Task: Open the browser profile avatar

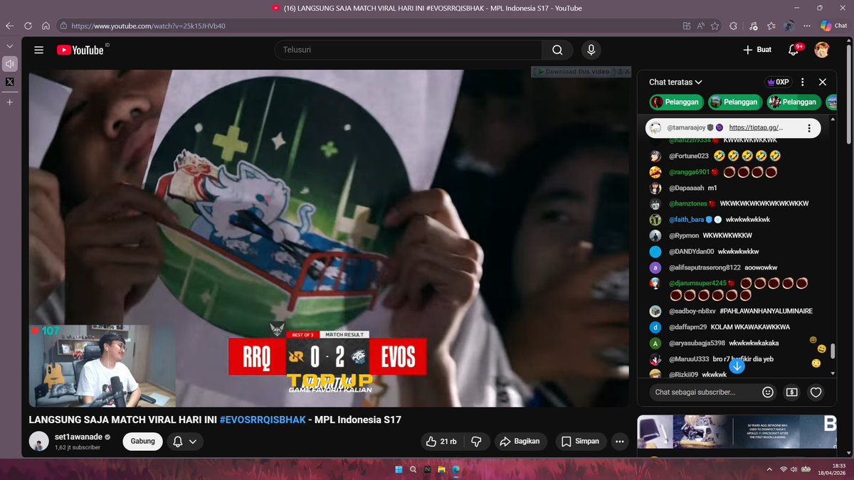Action: (789, 26)
